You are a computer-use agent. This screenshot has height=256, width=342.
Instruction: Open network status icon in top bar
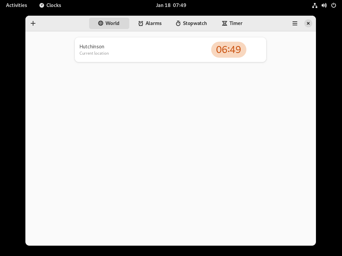[x=315, y=5]
